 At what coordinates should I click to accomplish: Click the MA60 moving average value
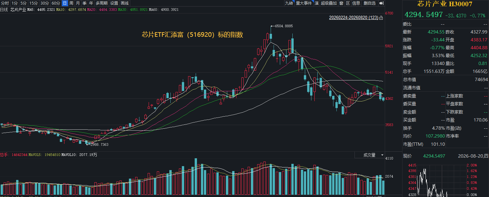click(x=163, y=10)
